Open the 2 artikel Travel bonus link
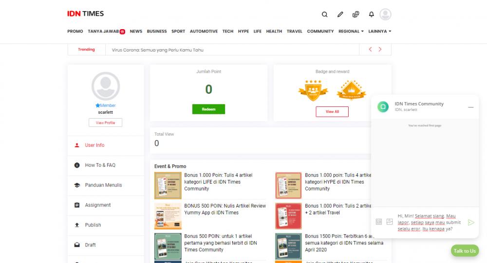 (338, 209)
